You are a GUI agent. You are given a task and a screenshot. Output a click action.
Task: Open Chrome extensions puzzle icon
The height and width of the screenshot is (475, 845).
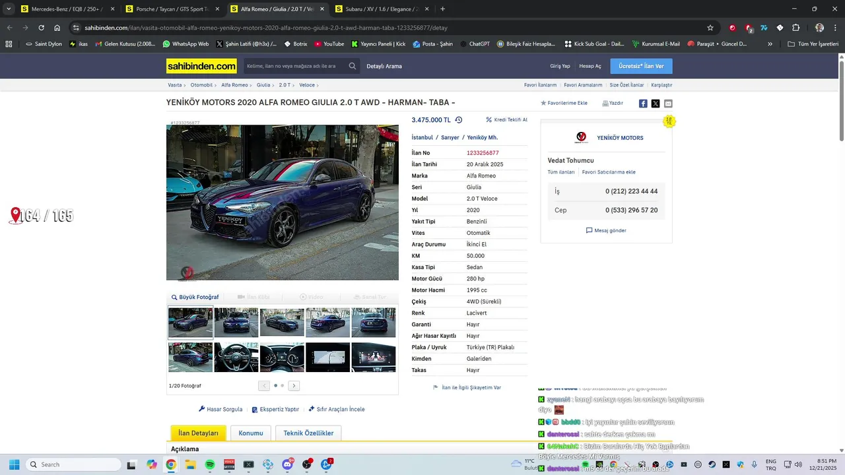pos(796,28)
